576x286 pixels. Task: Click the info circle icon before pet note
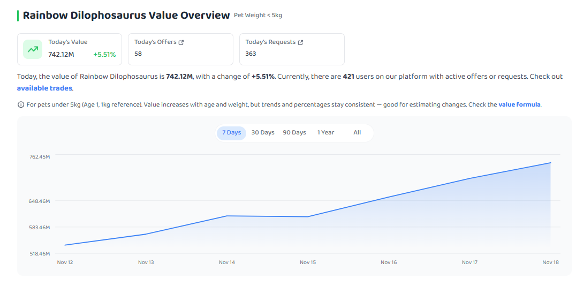(x=20, y=105)
